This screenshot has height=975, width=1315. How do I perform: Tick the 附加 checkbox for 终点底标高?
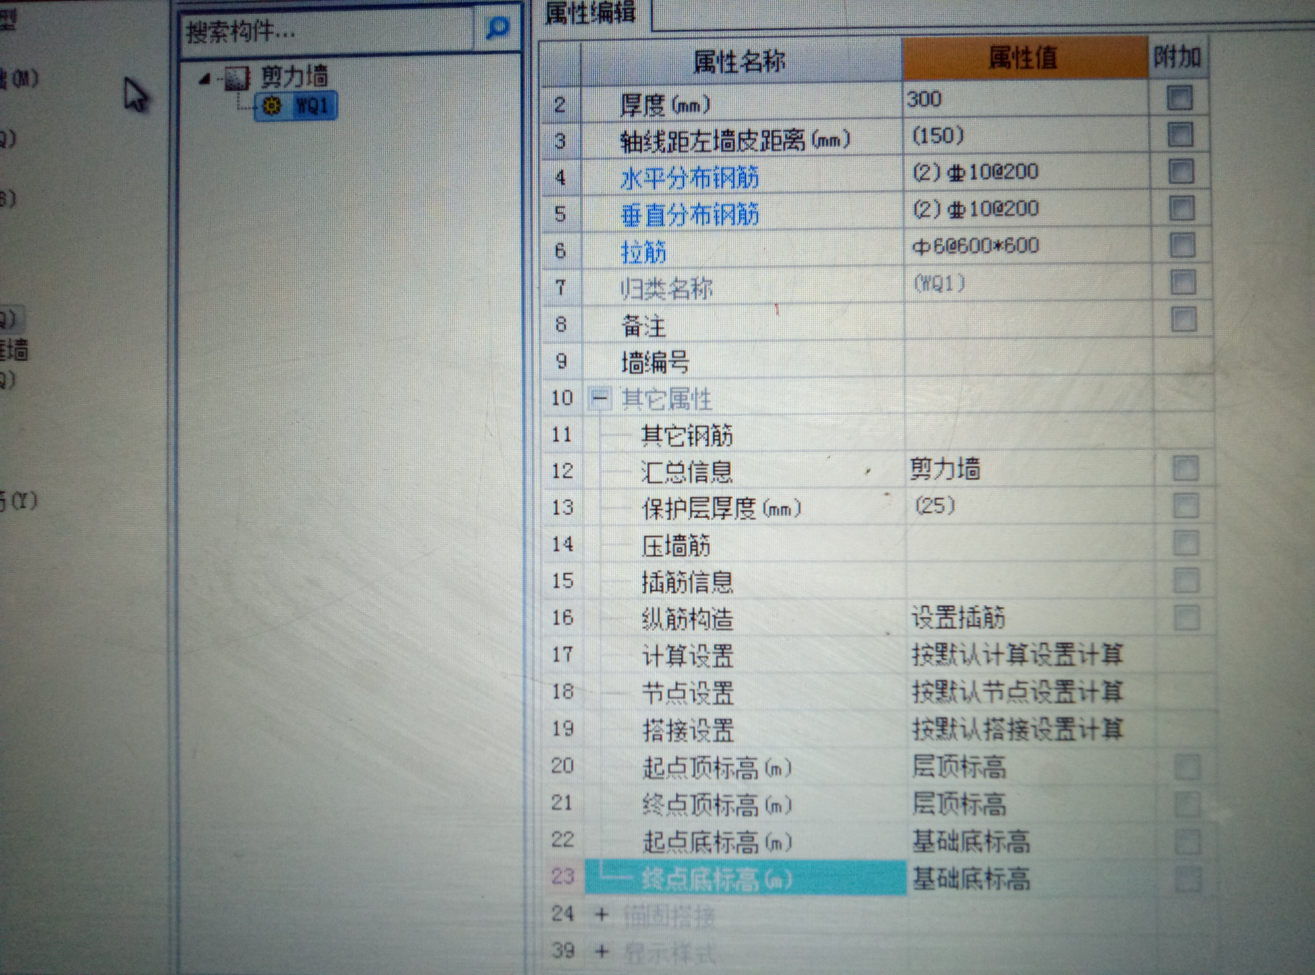(1187, 879)
